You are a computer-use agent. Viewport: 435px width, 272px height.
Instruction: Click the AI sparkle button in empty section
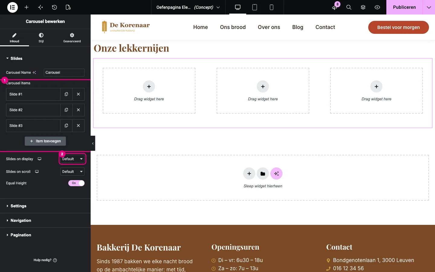point(276,173)
